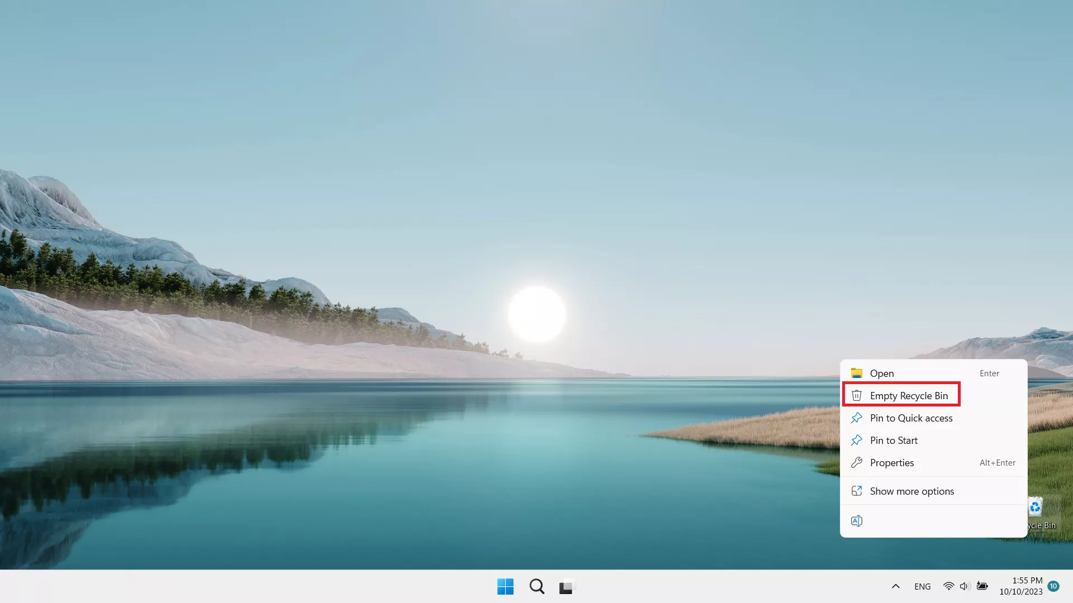Open Task View from the taskbar

click(567, 587)
